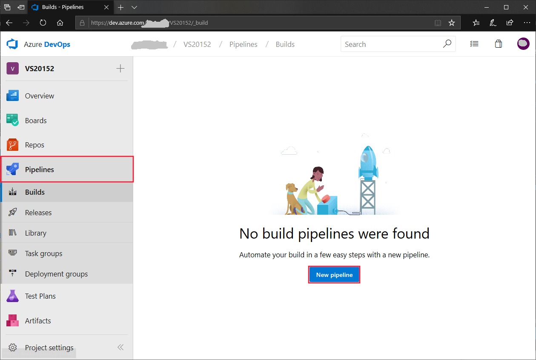This screenshot has width=536, height=360.
Task: Collapse the sidebar with double chevron
Action: click(120, 347)
